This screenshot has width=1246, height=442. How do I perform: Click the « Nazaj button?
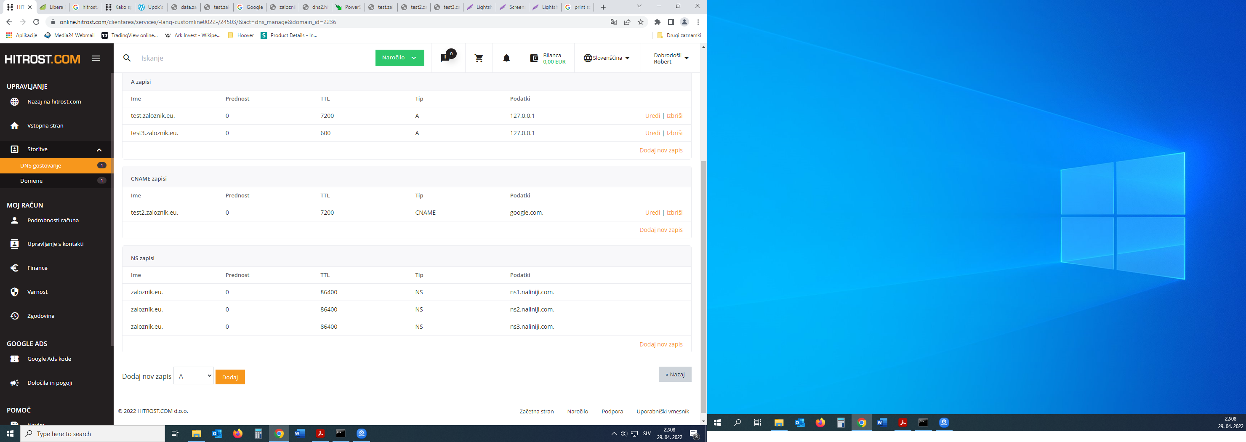675,374
